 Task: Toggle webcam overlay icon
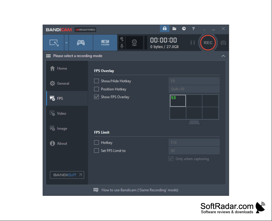[x=134, y=43]
